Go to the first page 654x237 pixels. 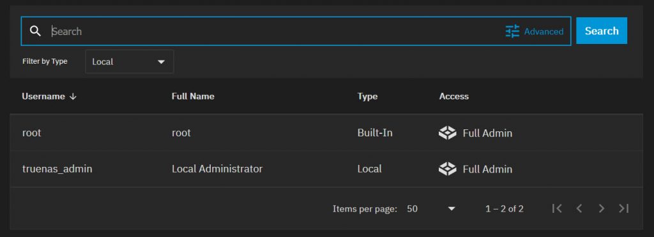click(557, 208)
